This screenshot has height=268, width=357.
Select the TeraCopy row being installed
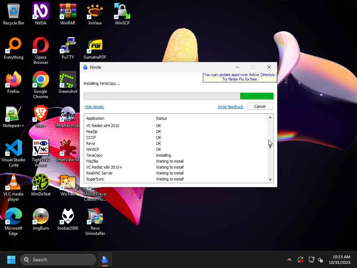[175, 155]
